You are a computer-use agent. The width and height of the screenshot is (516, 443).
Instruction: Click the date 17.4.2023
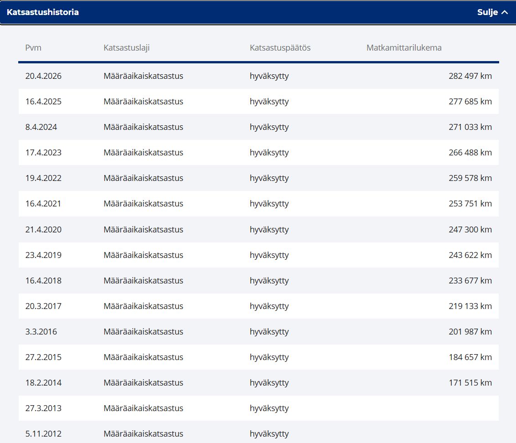(x=43, y=152)
